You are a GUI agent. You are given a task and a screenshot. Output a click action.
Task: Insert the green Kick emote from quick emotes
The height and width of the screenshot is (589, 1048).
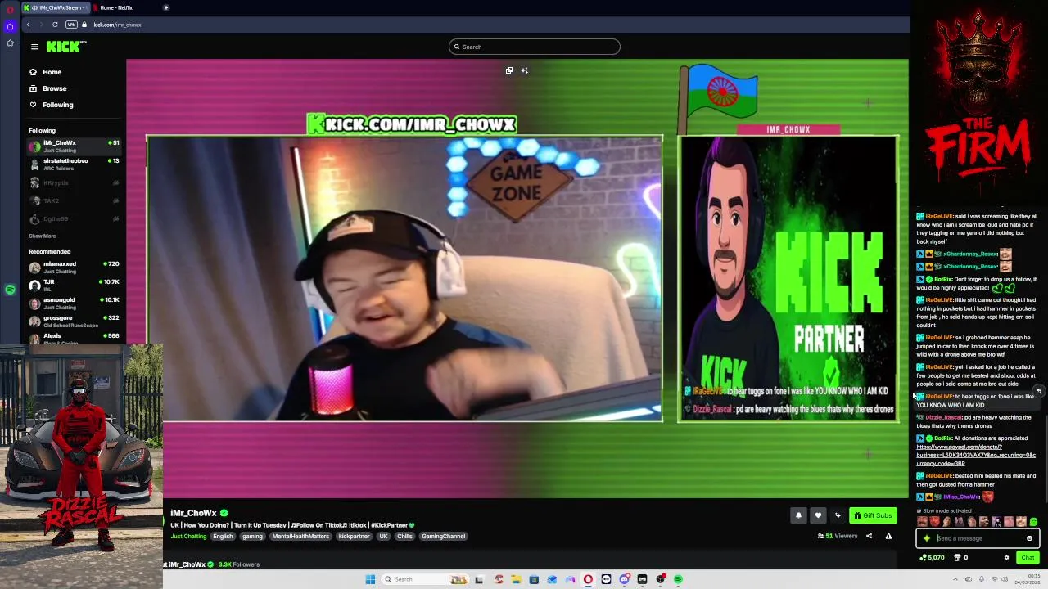(x=1033, y=522)
